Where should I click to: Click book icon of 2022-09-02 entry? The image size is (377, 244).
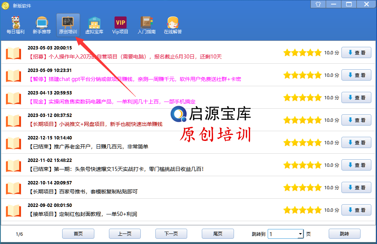(x=13, y=210)
